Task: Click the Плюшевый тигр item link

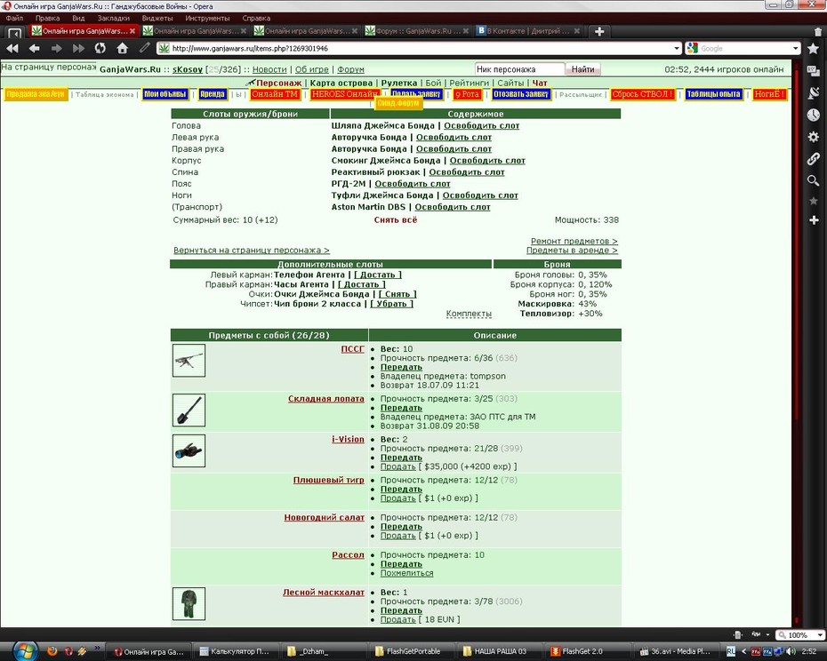Action: tap(329, 480)
